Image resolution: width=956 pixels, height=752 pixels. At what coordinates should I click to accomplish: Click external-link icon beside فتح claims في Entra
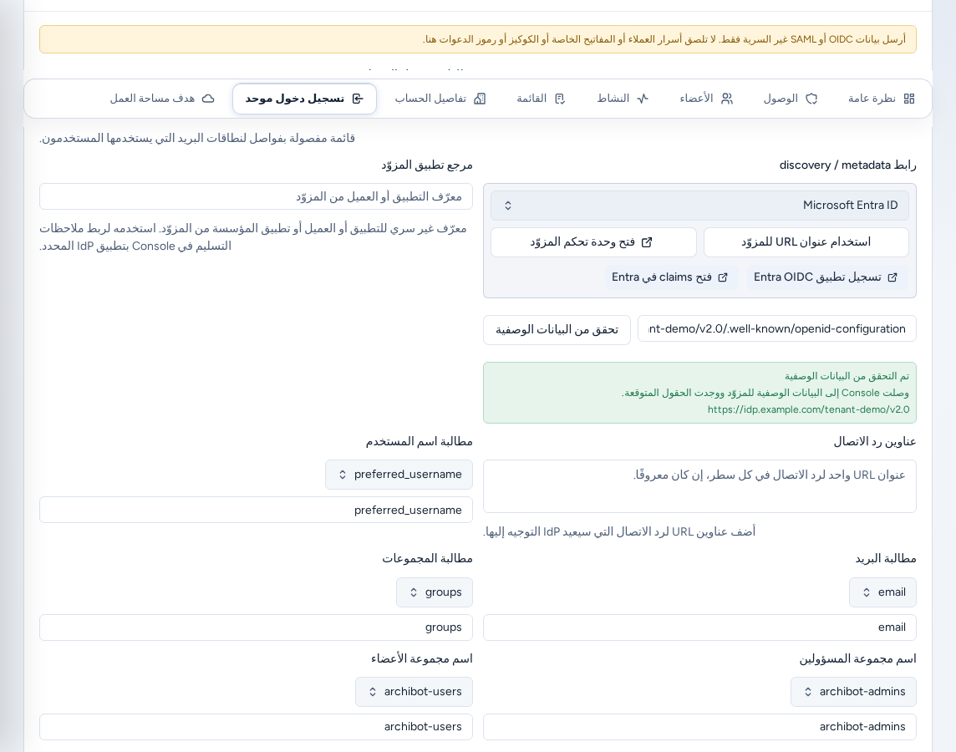tap(723, 277)
